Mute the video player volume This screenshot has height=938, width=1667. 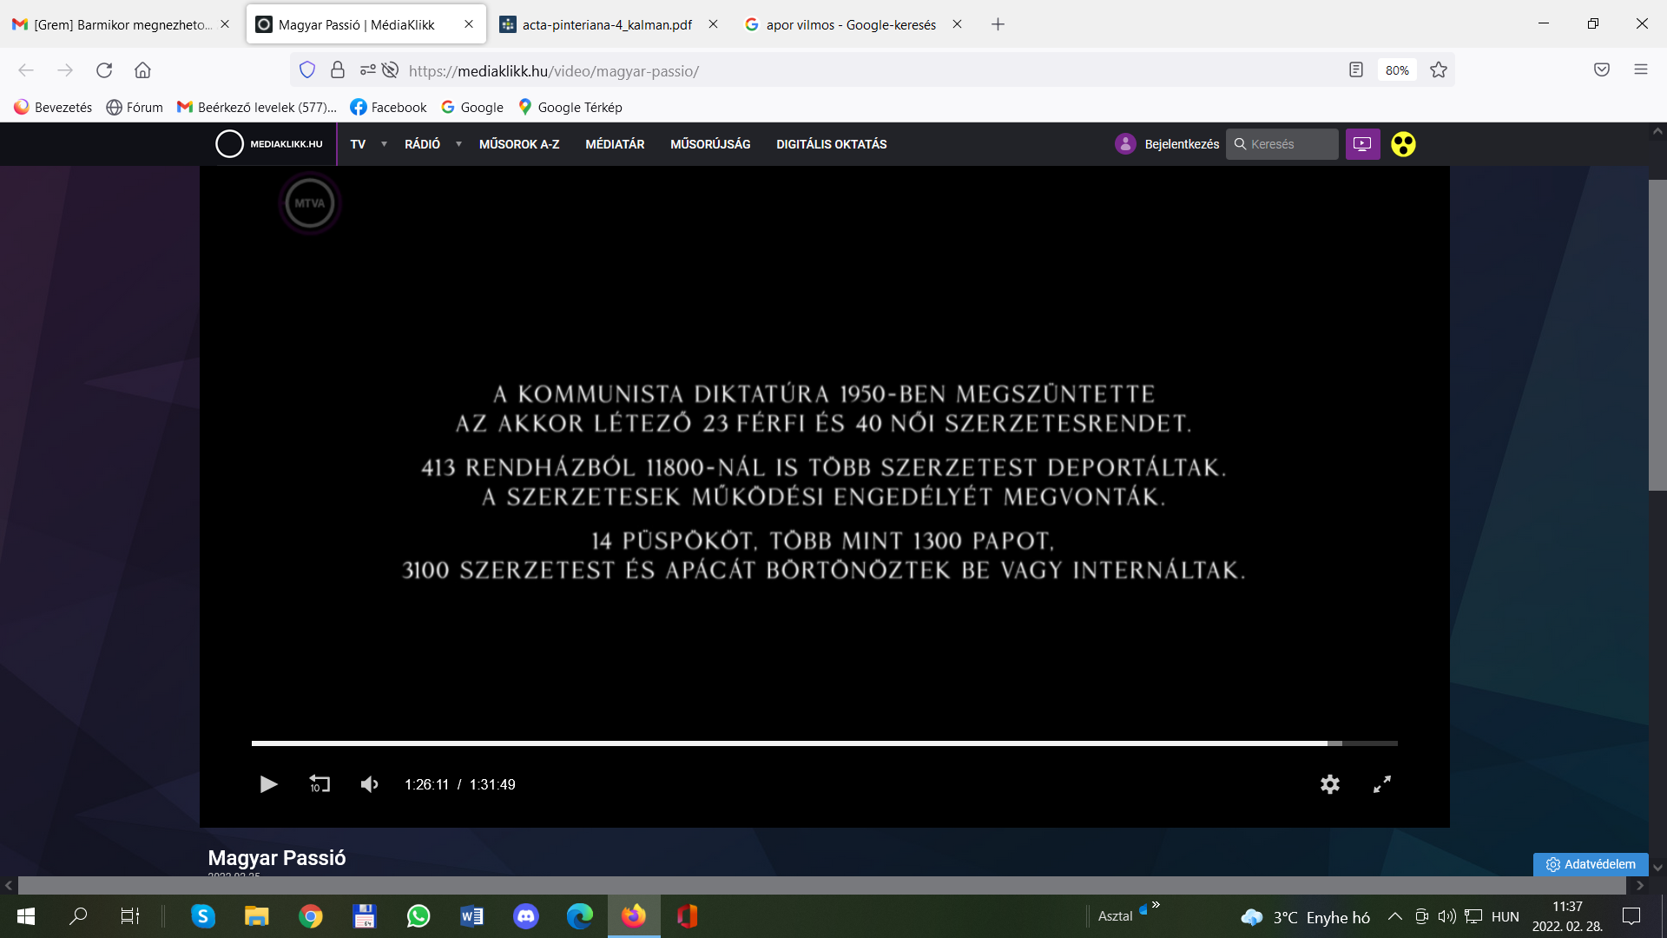click(370, 784)
